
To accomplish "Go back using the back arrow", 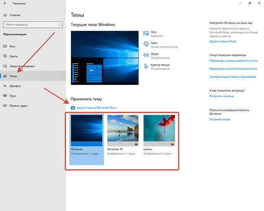I will [x=5, y=3].
